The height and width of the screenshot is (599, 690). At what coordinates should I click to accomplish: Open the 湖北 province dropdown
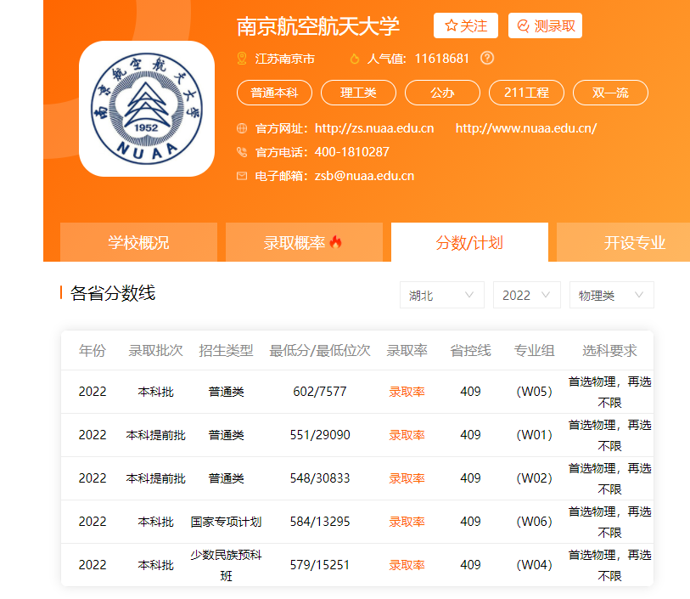442,295
